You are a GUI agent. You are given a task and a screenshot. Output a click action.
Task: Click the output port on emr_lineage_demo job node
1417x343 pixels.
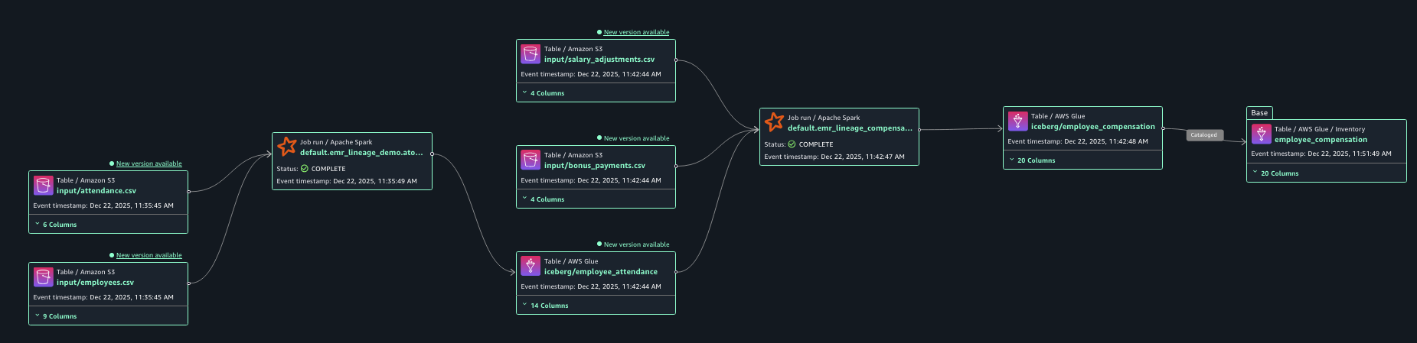433,154
